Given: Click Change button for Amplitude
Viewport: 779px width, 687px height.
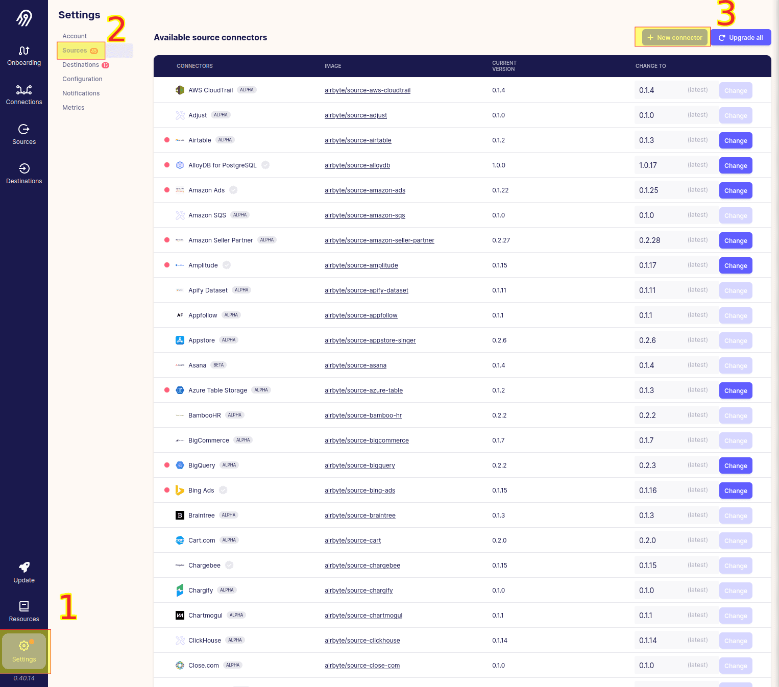Looking at the screenshot, I should (736, 265).
